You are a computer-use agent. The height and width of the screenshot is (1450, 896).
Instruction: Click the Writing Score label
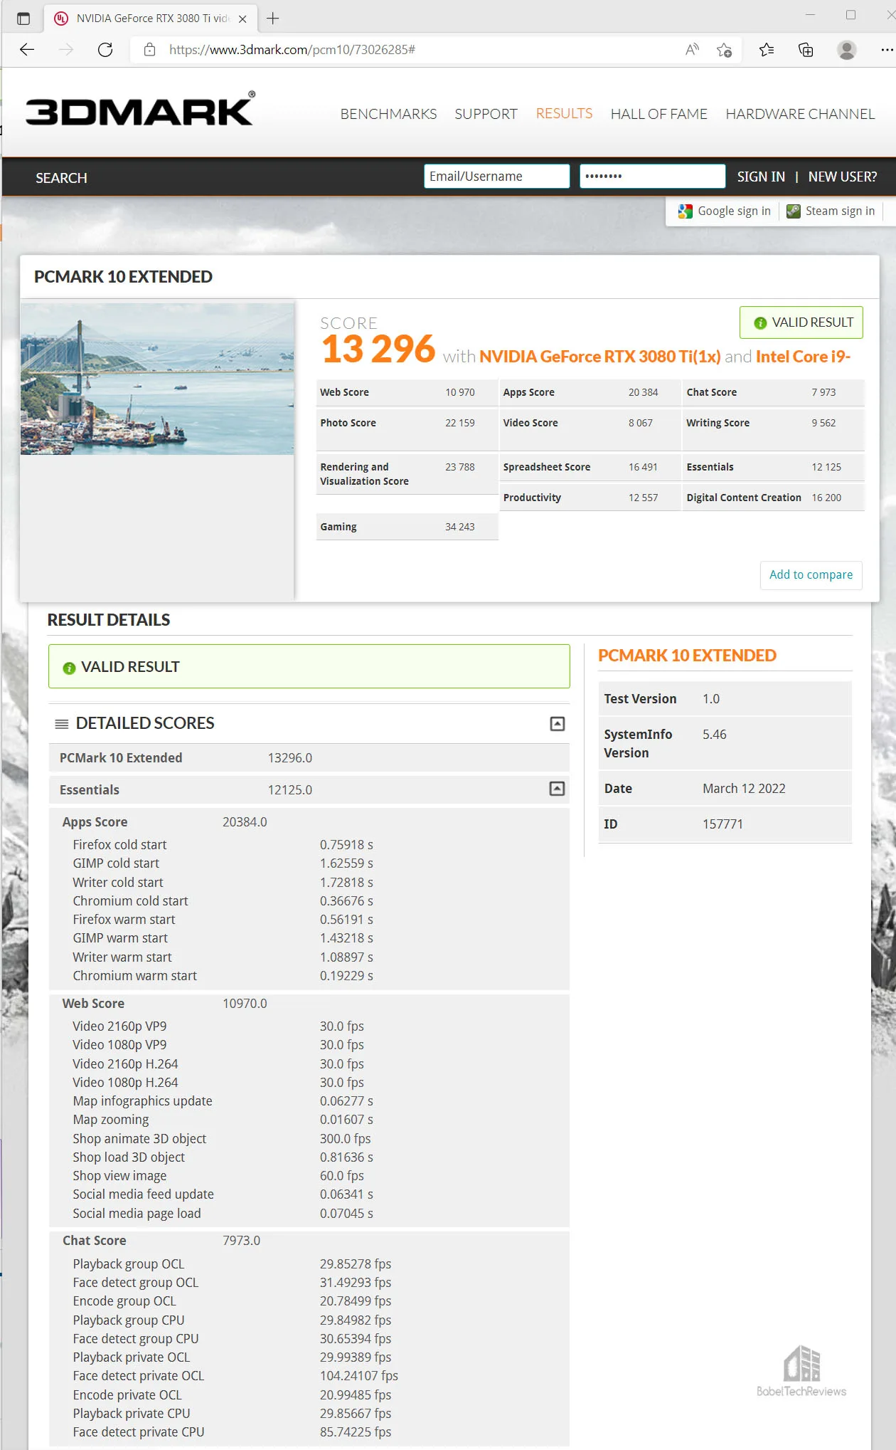coord(718,423)
